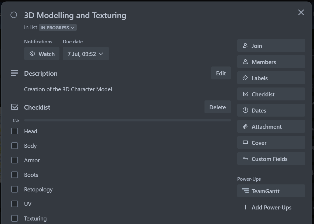Add a new Checklist from sidebar
Viewport: 314px width, 224px height.
(x=271, y=94)
